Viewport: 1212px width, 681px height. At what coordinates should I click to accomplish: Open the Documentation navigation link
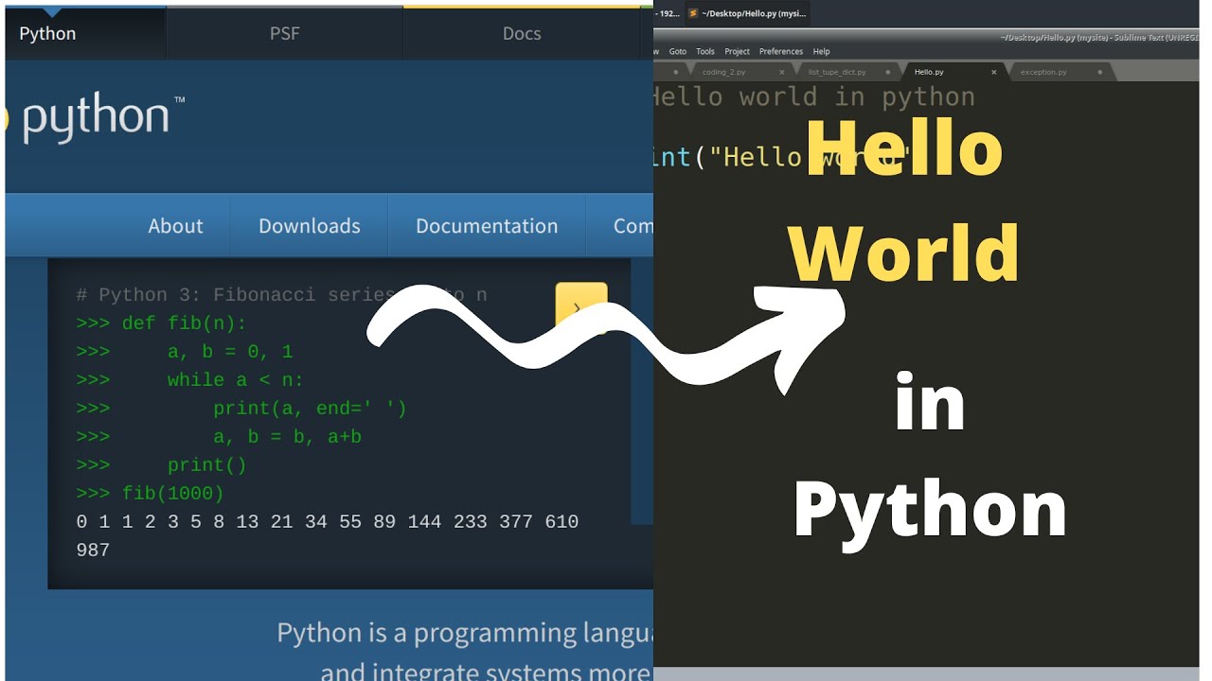pyautogui.click(x=487, y=226)
